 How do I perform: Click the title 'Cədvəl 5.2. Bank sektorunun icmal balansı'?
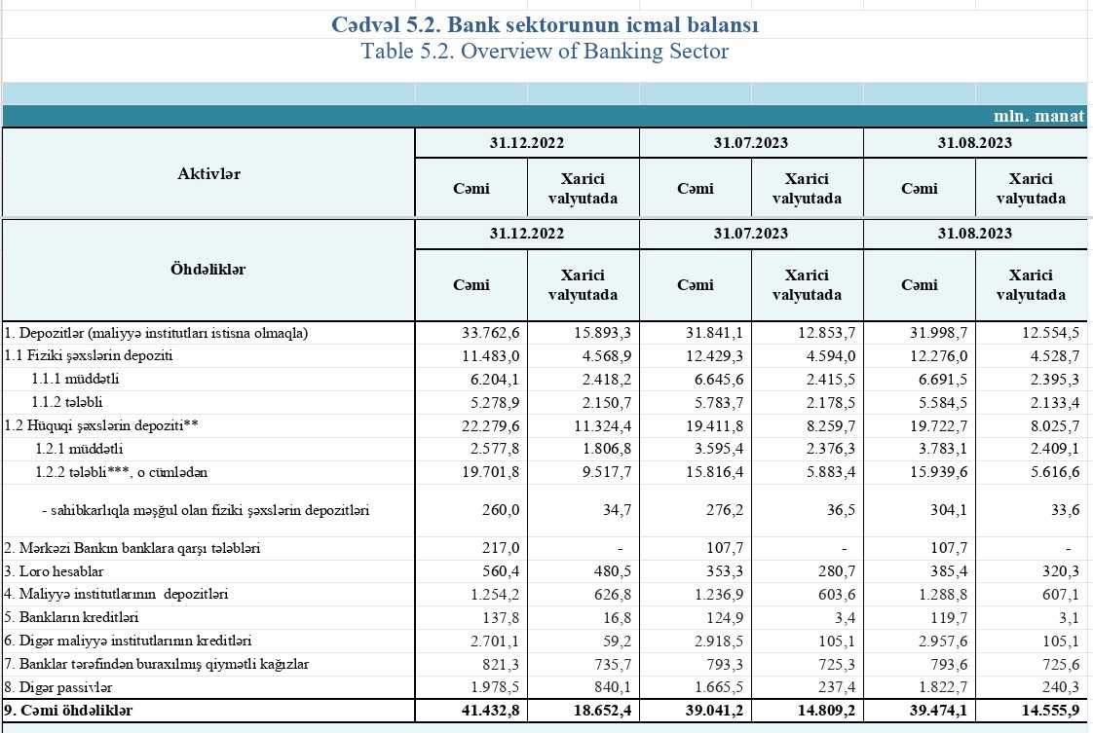click(545, 24)
